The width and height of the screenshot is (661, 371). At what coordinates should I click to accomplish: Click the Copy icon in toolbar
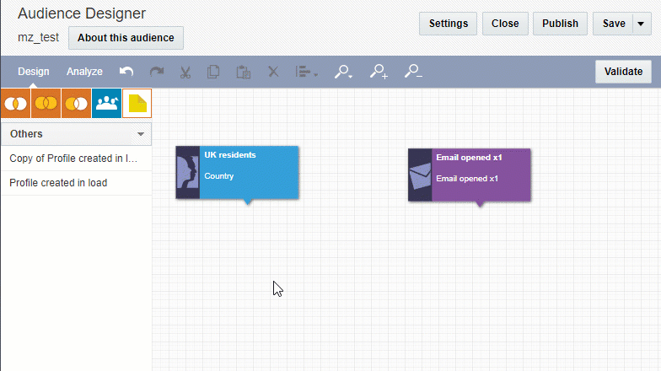[x=213, y=72]
